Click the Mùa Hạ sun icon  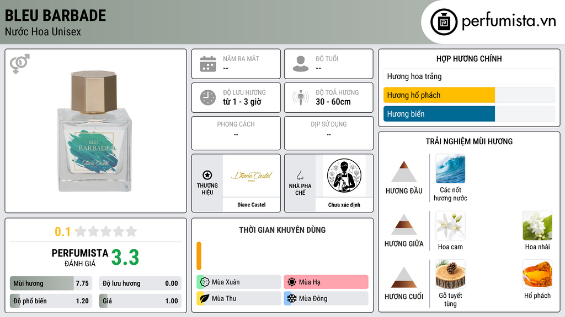pyautogui.click(x=292, y=282)
